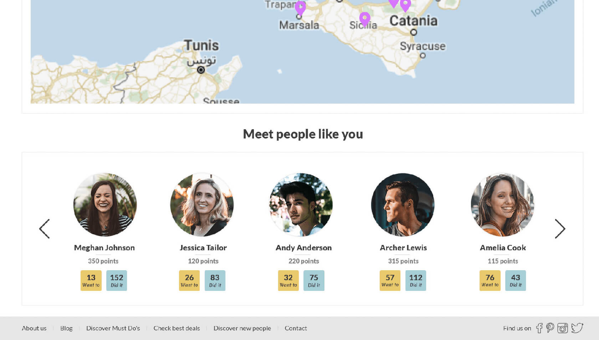Open the Contact footer link

[x=296, y=328]
